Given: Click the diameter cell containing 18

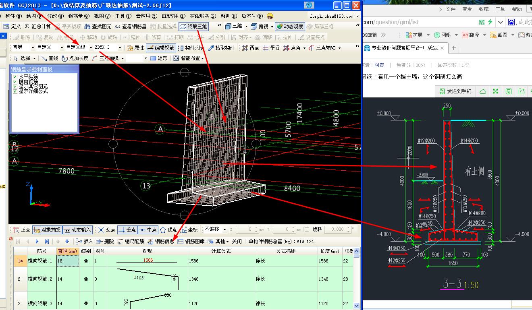Looking at the screenshot, I should tap(67, 261).
